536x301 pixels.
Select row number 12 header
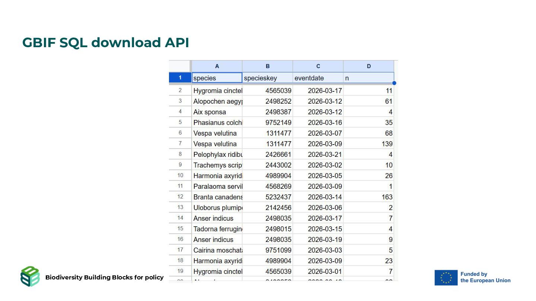coord(180,197)
